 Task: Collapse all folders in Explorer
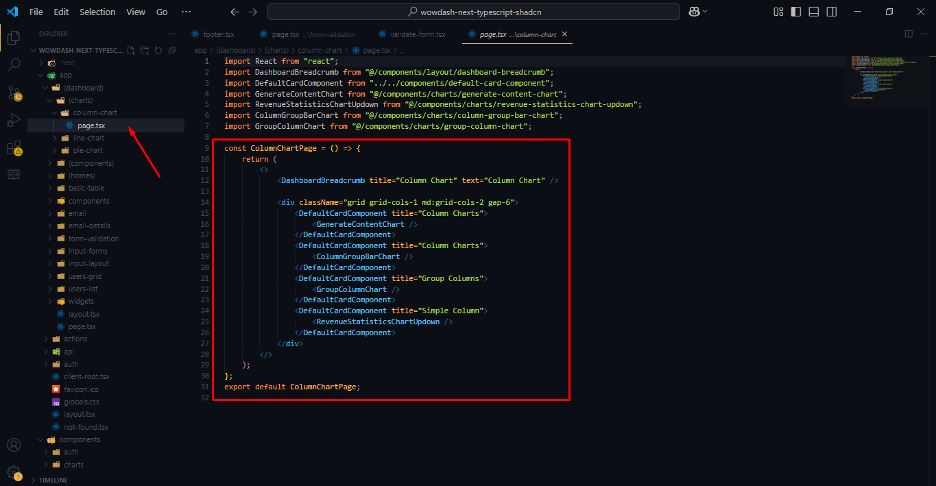(x=171, y=50)
